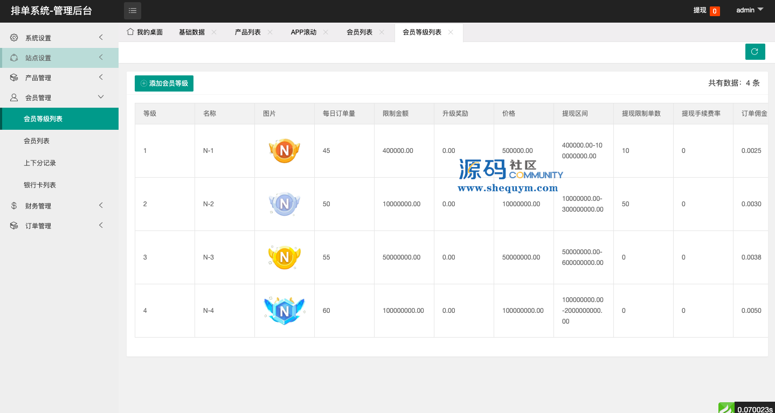Open 上下分记录 in the sidebar

click(59, 163)
